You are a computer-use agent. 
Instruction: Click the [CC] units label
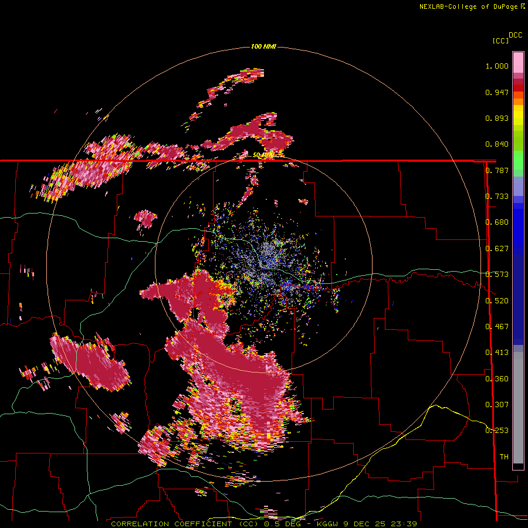pyautogui.click(x=500, y=40)
